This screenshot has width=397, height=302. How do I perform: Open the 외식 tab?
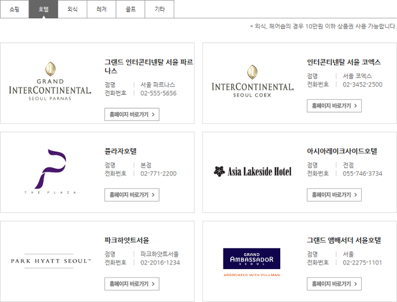[x=73, y=9]
